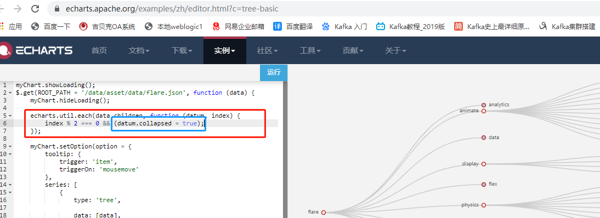Open the 实例 dropdown menu
The height and width of the screenshot is (218, 600).
tap(225, 50)
